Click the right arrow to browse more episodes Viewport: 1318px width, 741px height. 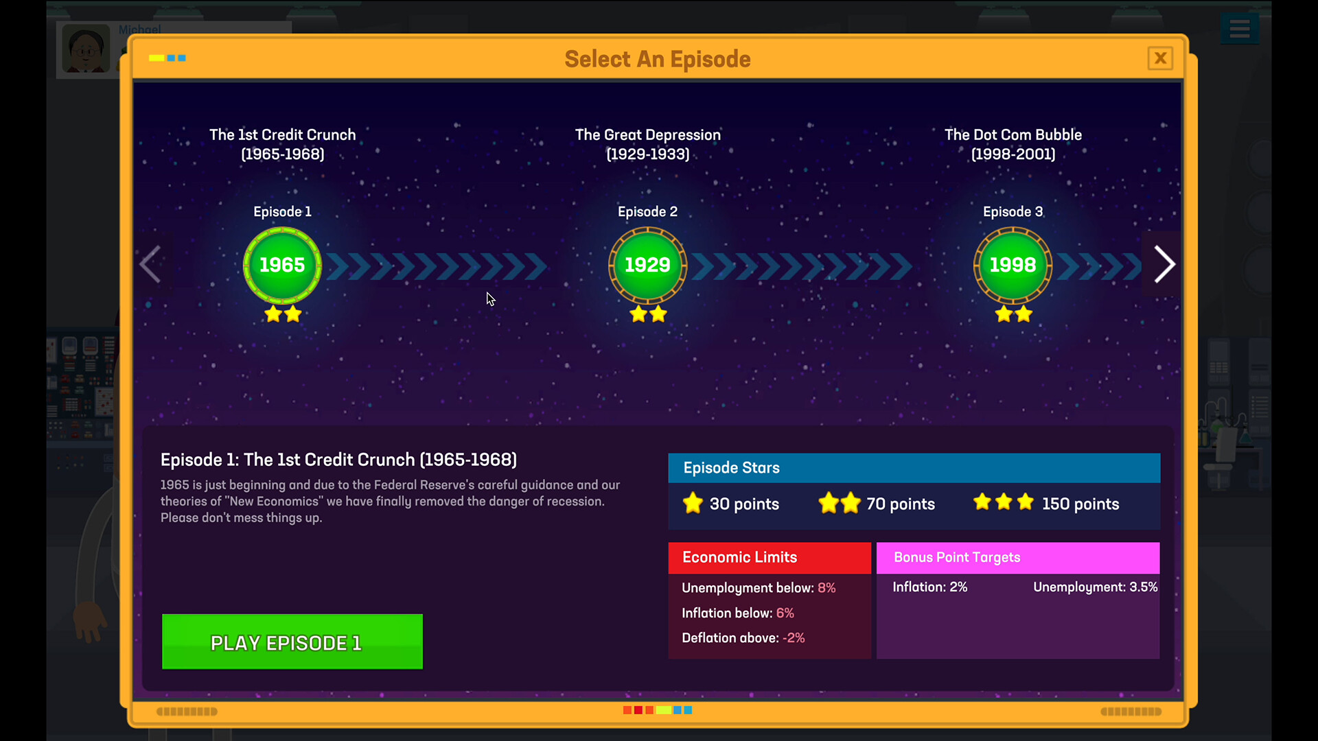point(1165,265)
